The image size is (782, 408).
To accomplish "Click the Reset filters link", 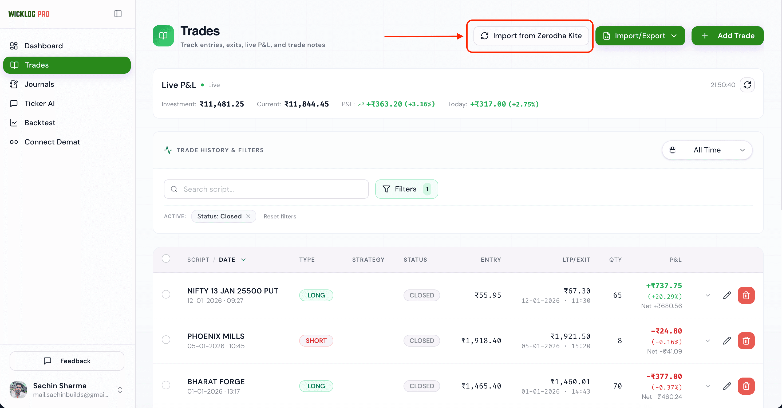I will pos(280,216).
